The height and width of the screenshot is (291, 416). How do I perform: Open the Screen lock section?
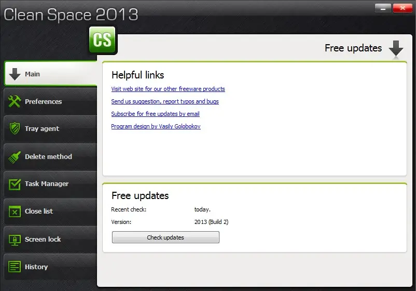coord(50,240)
